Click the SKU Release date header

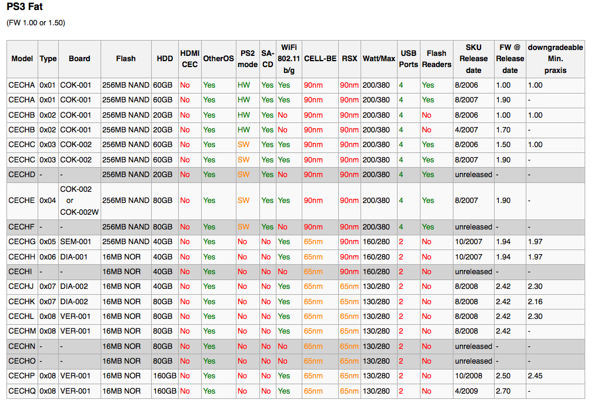[x=473, y=59]
